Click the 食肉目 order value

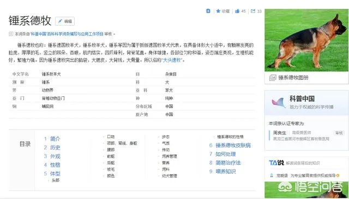[171, 74]
